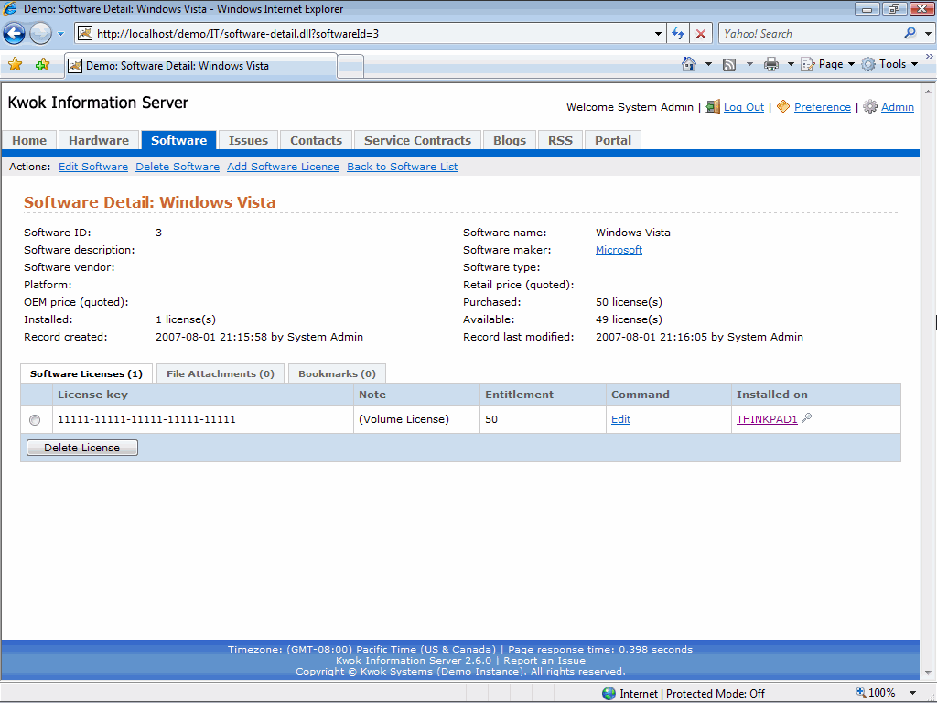Open the THINKPAD1 hardware link
This screenshot has width=937, height=703.
[x=767, y=419]
